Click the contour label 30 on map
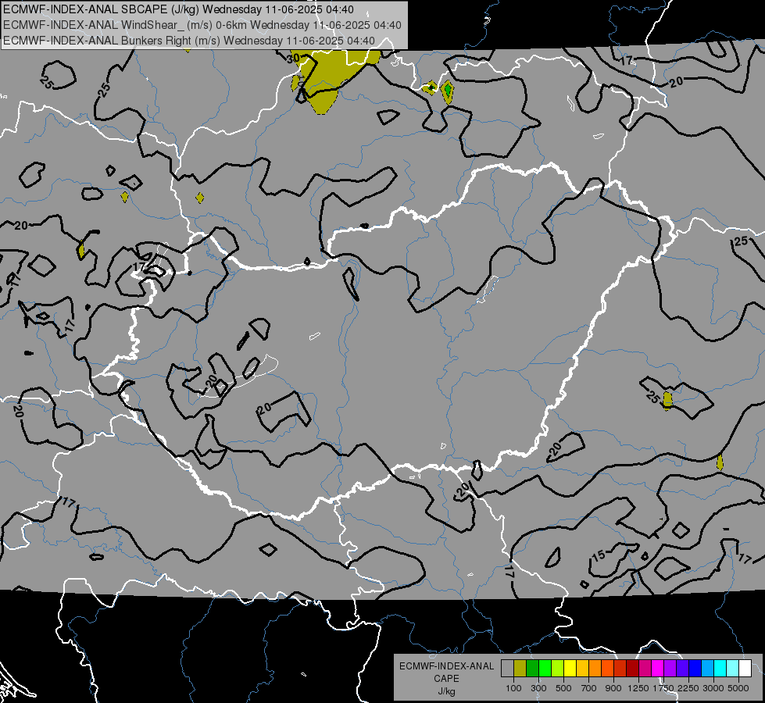The width and height of the screenshot is (765, 703). pos(293,59)
